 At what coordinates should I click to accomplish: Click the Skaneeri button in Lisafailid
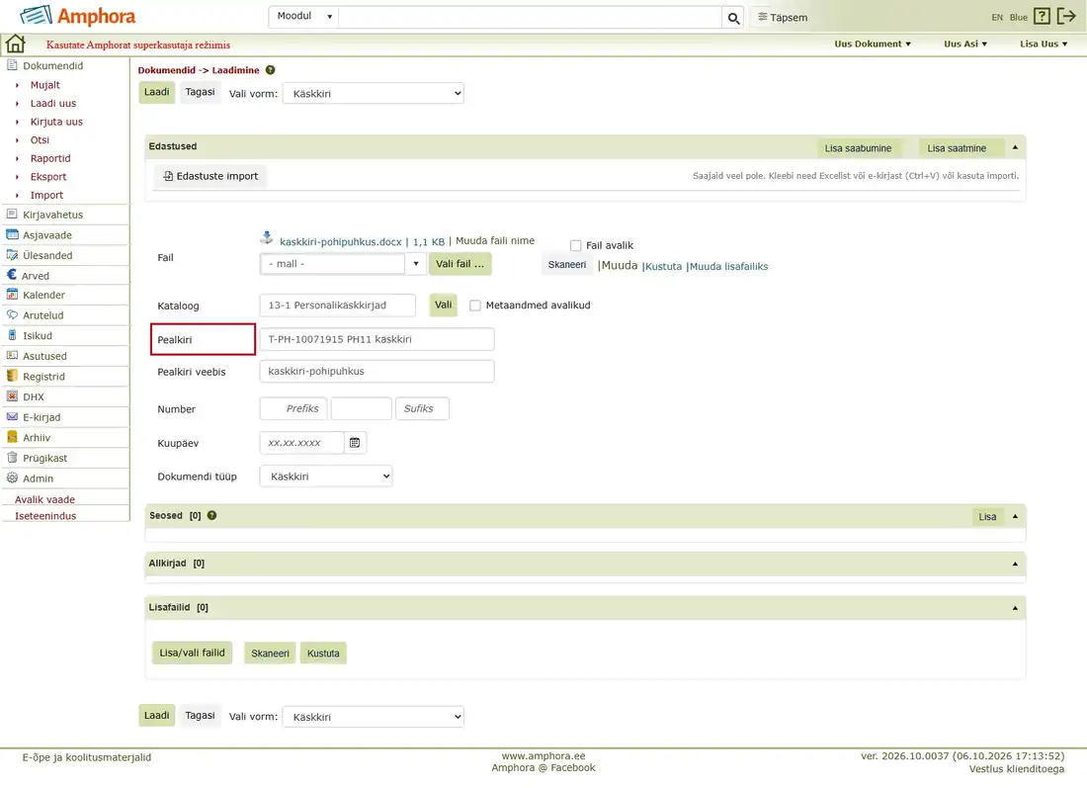click(x=271, y=654)
